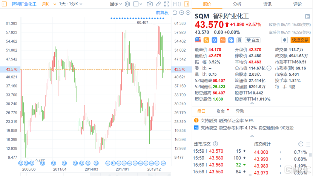This screenshot has width=313, height=176.
Task: Set a price alert with the bell icon
Action: coord(284,40)
